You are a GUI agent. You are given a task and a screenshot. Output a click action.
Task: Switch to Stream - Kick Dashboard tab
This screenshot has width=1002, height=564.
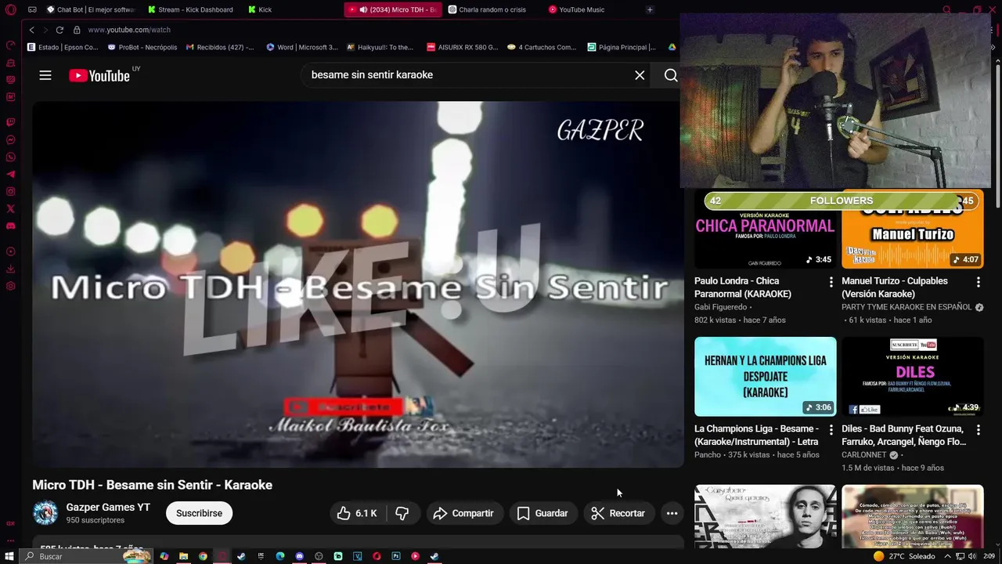pos(193,9)
